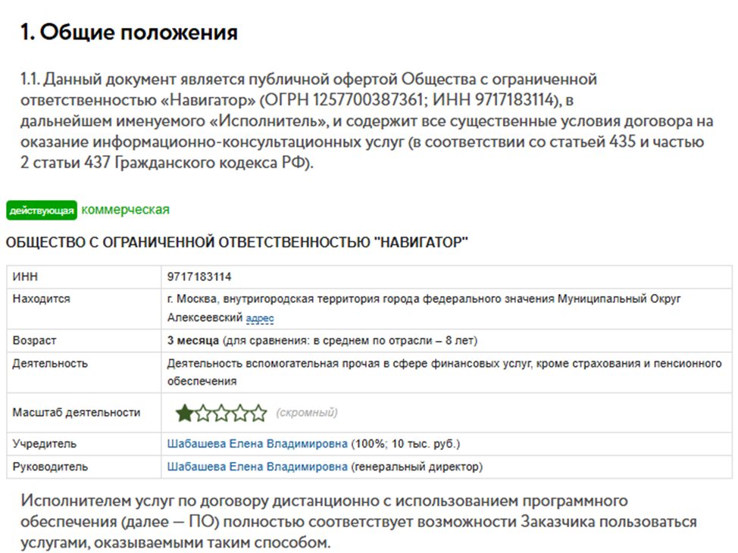
Task: Open the Шабашева Елена Владимировна link in the Руководитель row
Action: (257, 467)
